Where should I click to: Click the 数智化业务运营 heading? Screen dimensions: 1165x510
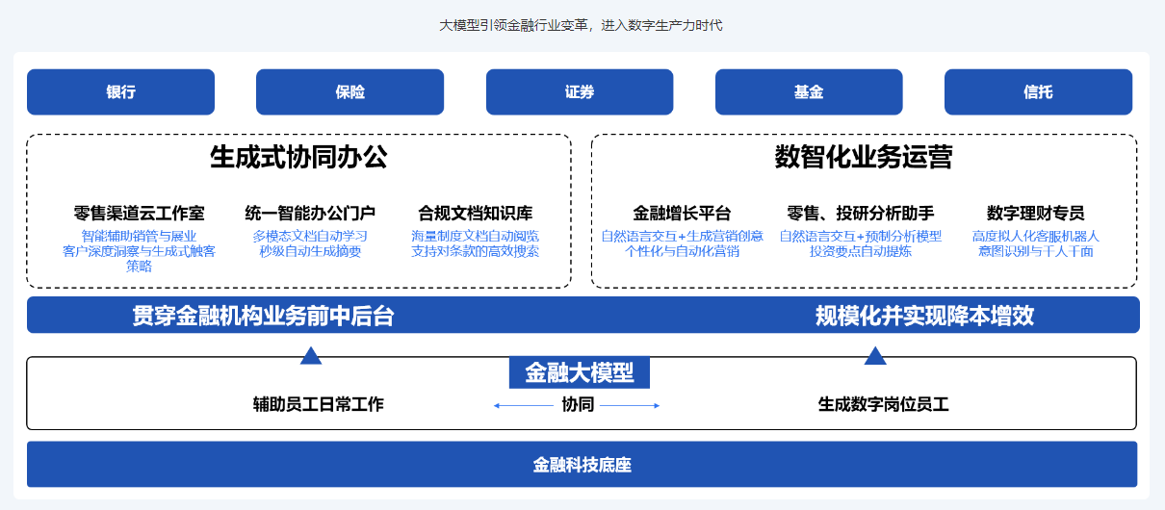(x=863, y=158)
